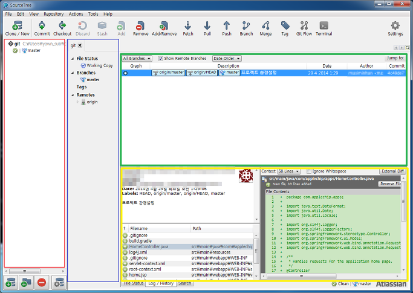413x293 pixels.
Task: Click the Date column header
Action: pos(327,66)
